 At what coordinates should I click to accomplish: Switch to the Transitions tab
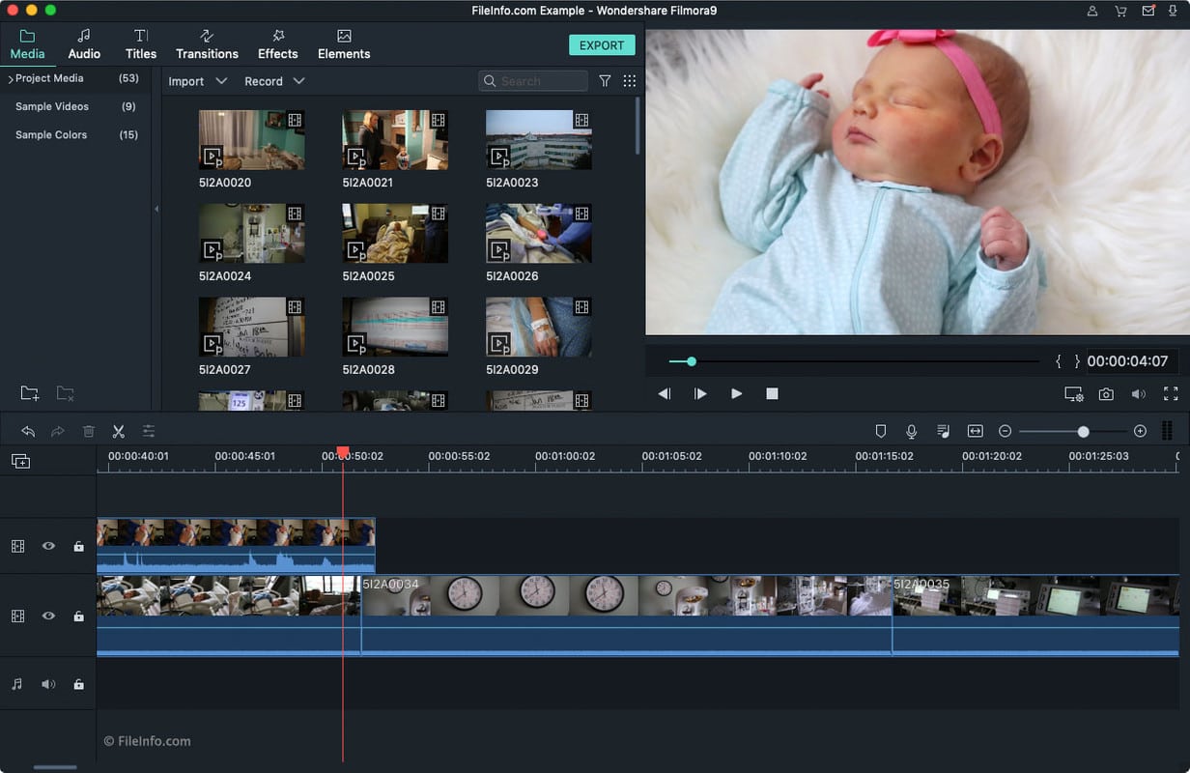click(x=207, y=43)
